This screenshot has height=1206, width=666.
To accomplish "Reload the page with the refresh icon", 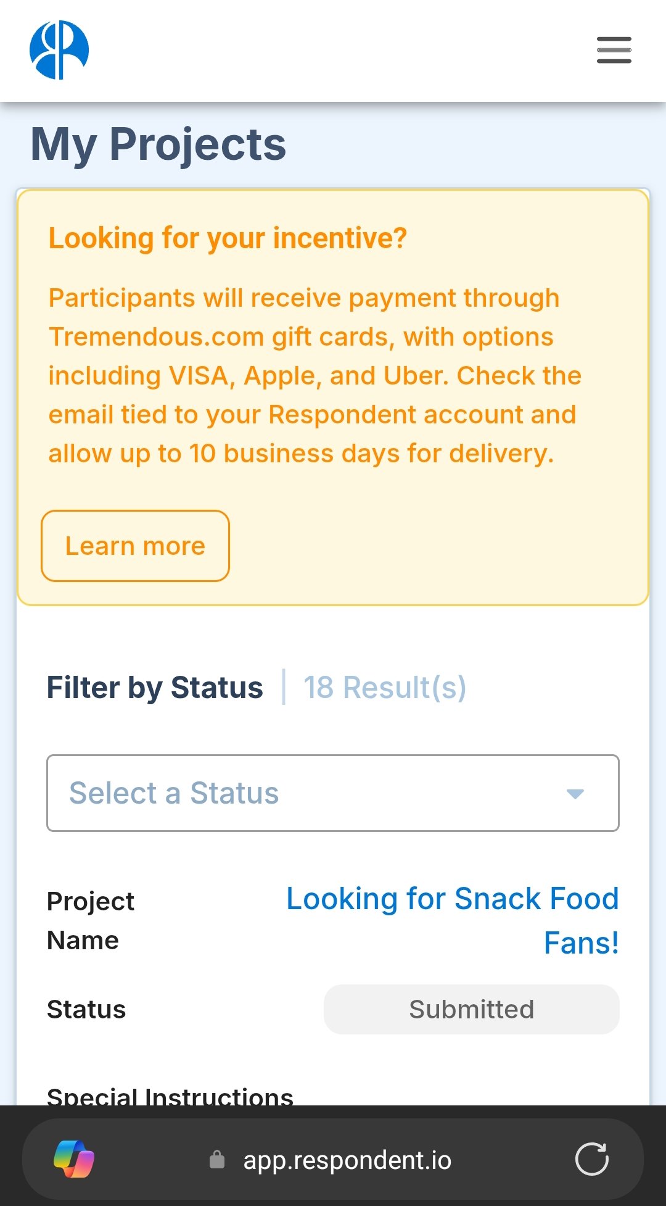I will (592, 1159).
